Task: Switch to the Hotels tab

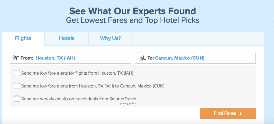Action: [67, 38]
